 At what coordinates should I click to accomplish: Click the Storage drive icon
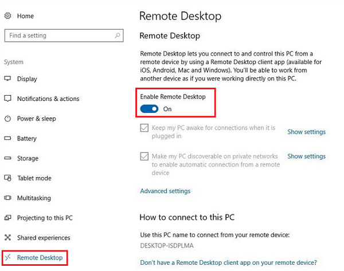(x=7, y=158)
